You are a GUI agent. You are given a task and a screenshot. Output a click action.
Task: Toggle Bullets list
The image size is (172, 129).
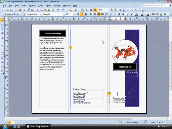coord(115,14)
